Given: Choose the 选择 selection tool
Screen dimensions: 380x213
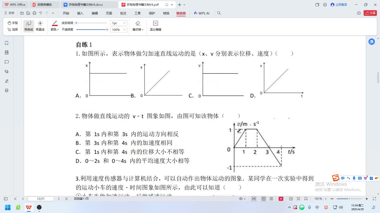Looking at the screenshot, I should (13, 30).
